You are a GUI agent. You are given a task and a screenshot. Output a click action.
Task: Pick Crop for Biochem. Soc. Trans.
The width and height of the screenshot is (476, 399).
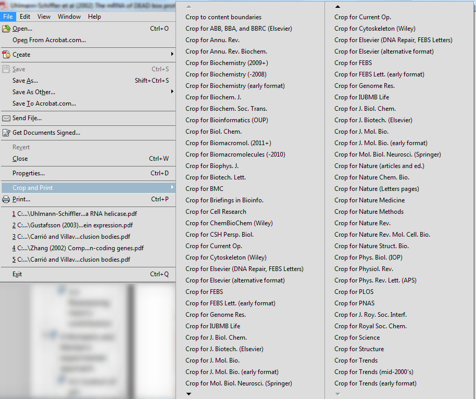[226, 109]
